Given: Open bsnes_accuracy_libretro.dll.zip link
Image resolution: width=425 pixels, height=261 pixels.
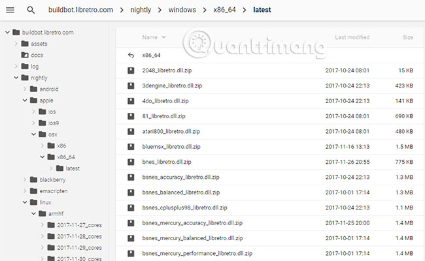Looking at the screenshot, I should tap(180, 177).
